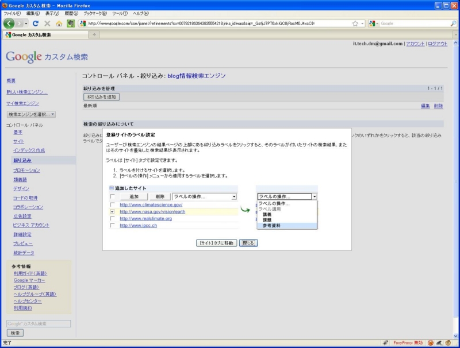Click the green toolbar extension icon next to Home
This screenshot has height=348, width=460.
(71, 24)
